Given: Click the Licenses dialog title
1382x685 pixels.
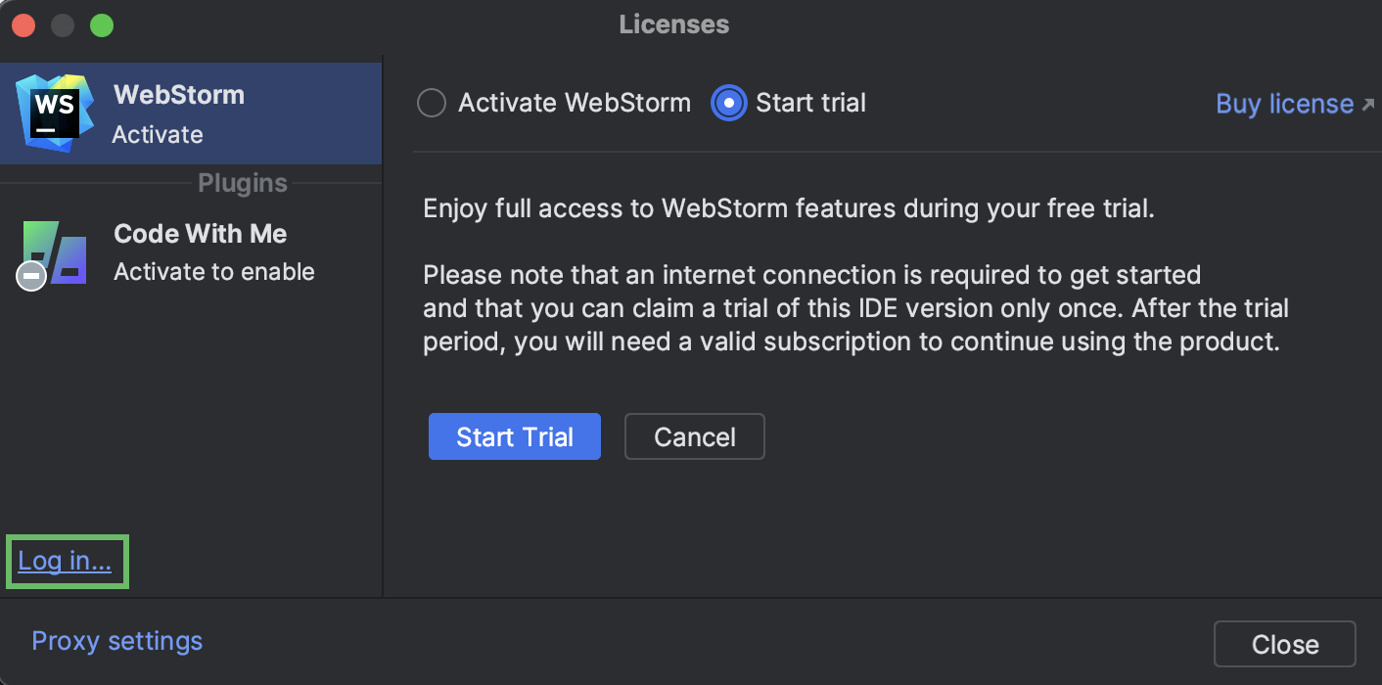Looking at the screenshot, I should [673, 23].
